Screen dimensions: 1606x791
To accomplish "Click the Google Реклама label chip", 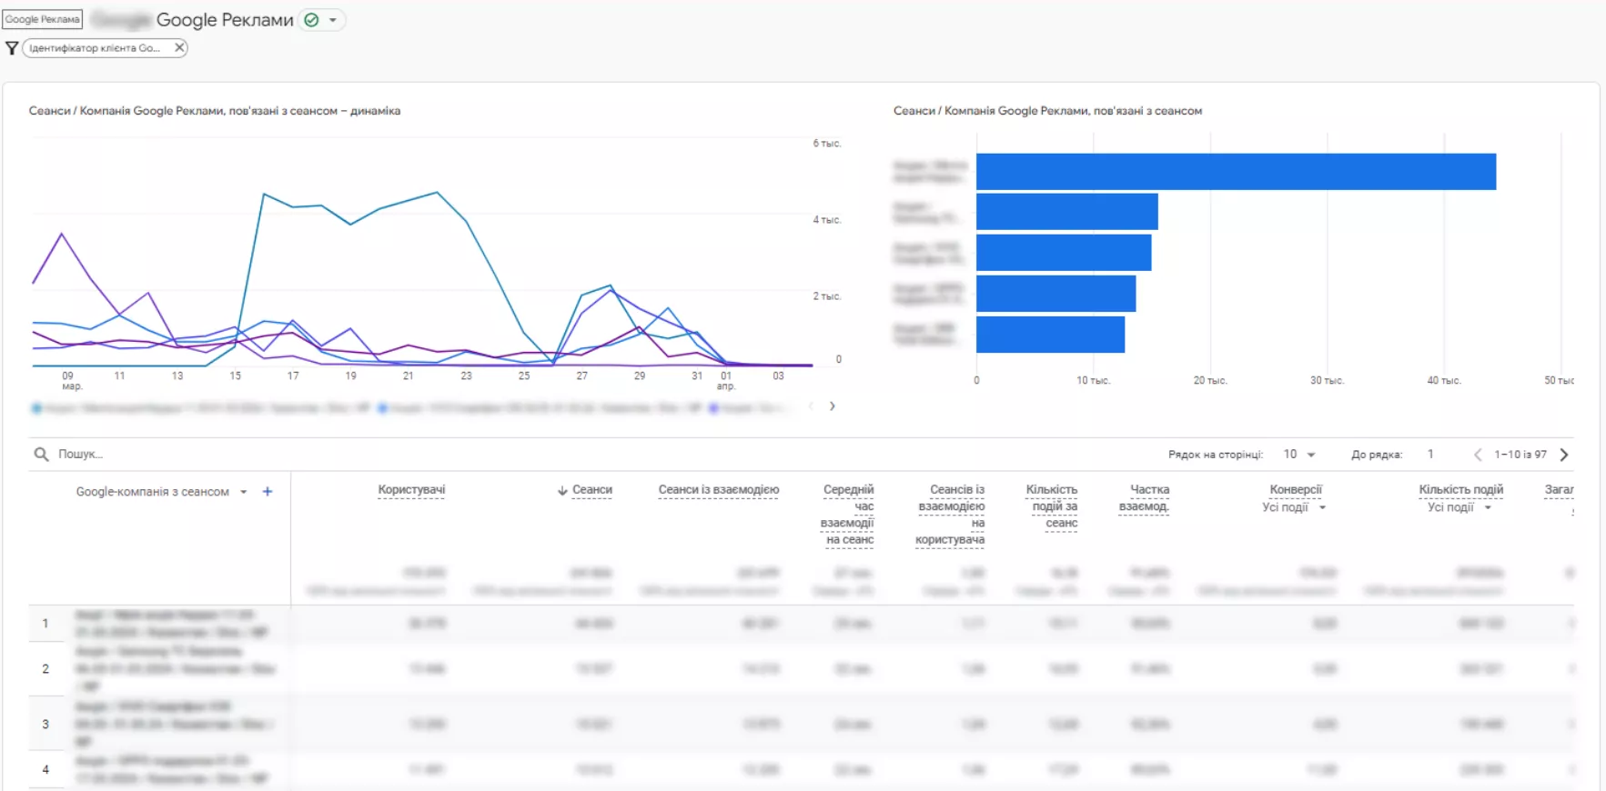I will coord(43,19).
